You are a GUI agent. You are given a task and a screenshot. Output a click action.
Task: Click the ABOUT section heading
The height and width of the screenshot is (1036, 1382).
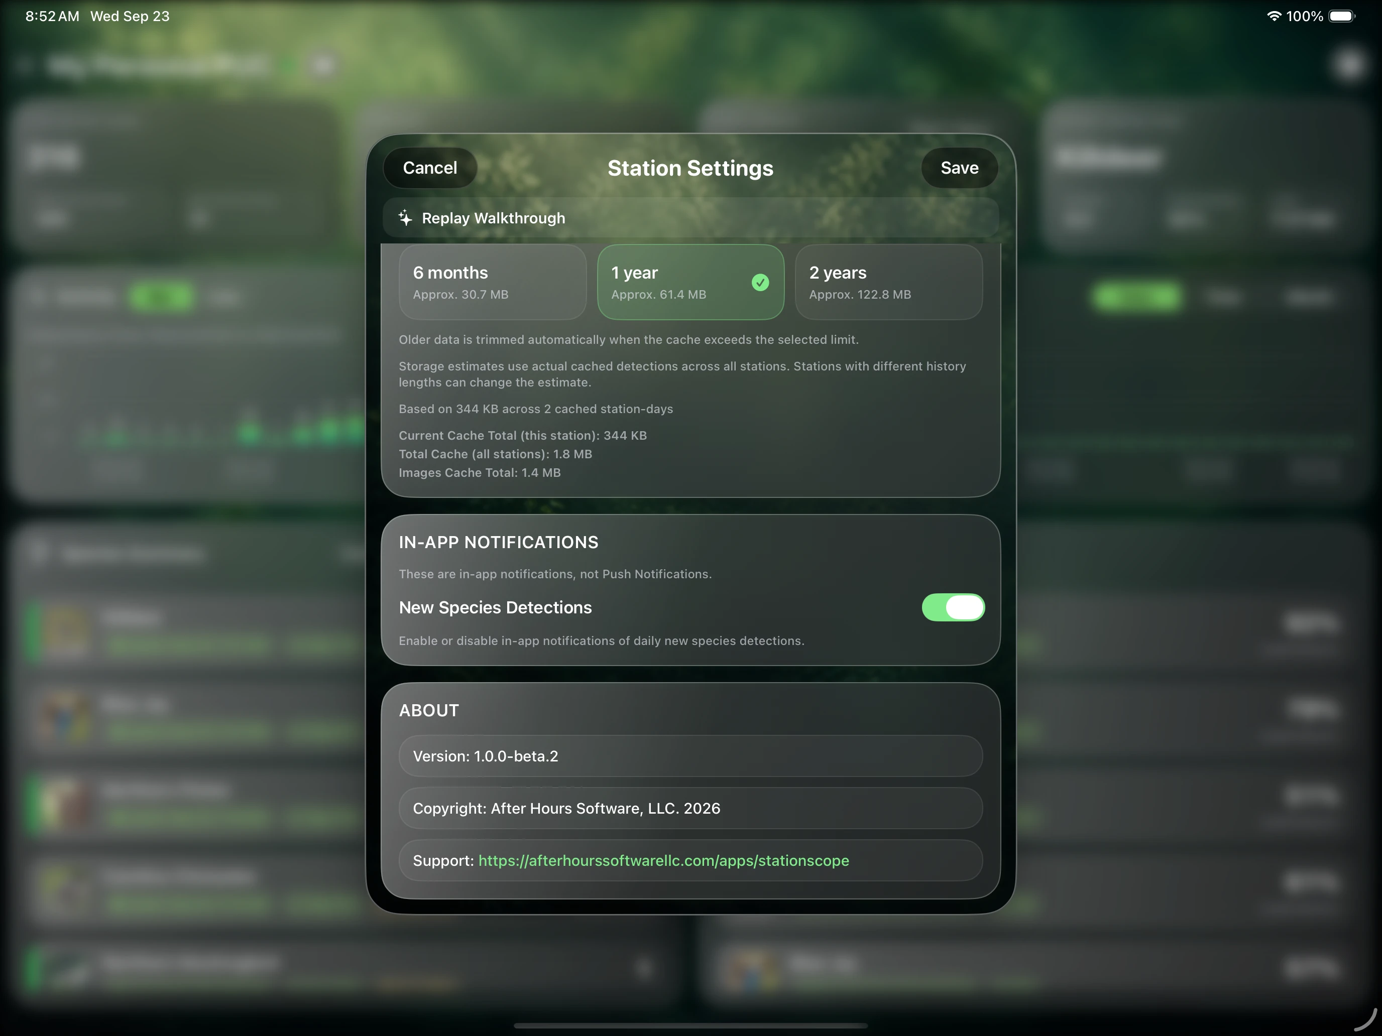(429, 710)
